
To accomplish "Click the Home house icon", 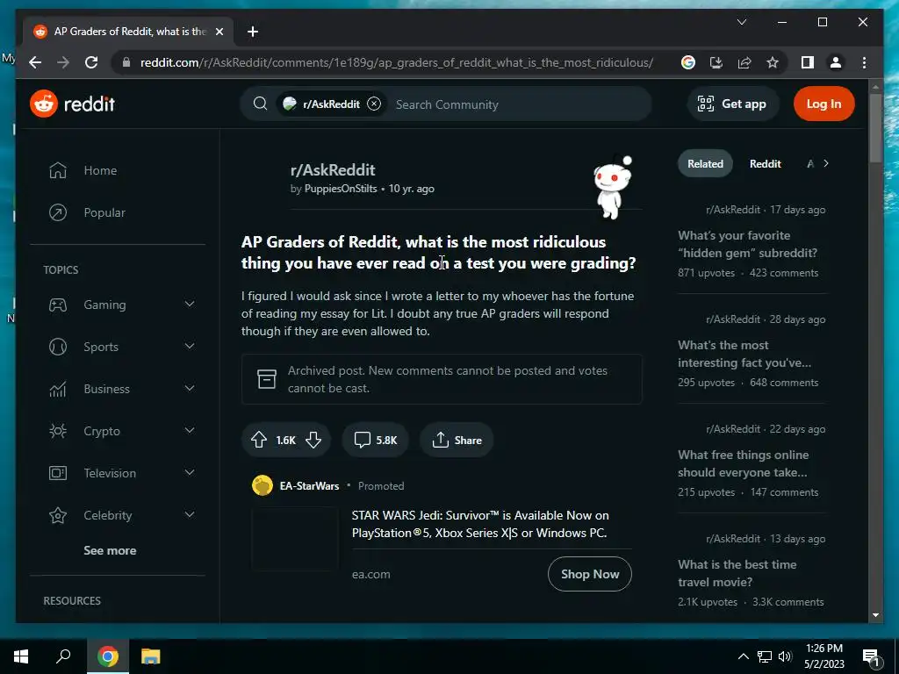I will coord(58,170).
